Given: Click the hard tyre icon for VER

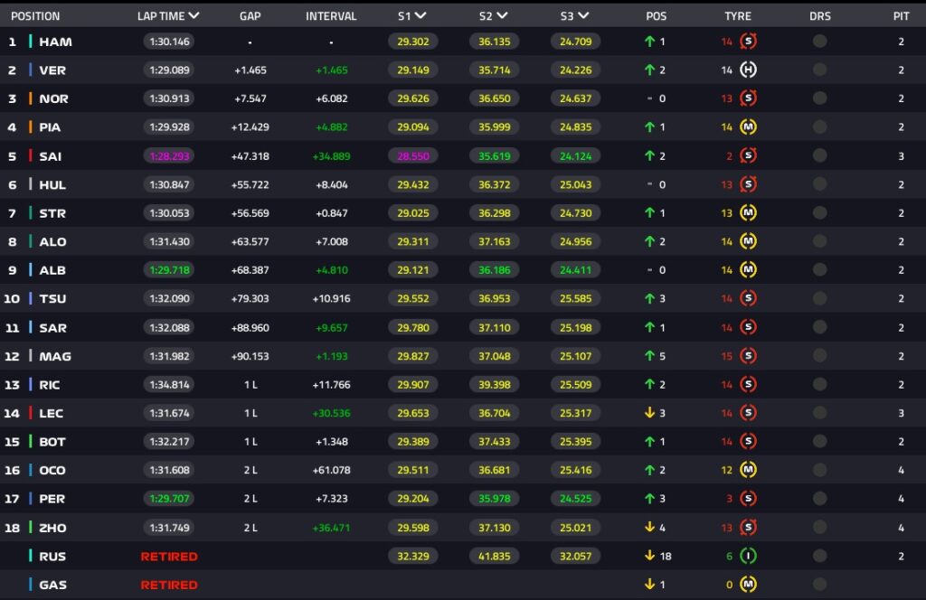Looking at the screenshot, I should tap(748, 70).
